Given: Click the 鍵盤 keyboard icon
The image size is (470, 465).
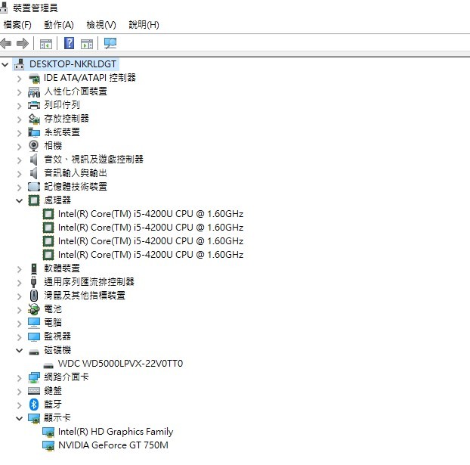Looking at the screenshot, I should (x=34, y=391).
